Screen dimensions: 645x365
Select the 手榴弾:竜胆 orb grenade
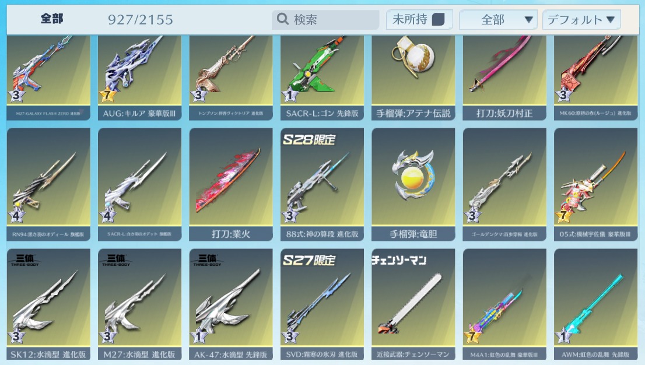[x=413, y=184]
